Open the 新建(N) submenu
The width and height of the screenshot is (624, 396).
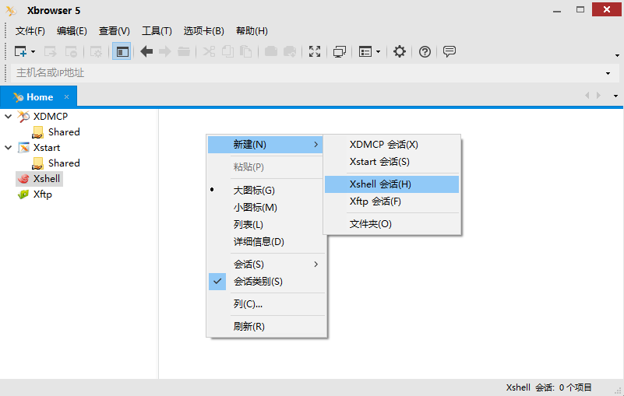click(x=265, y=145)
